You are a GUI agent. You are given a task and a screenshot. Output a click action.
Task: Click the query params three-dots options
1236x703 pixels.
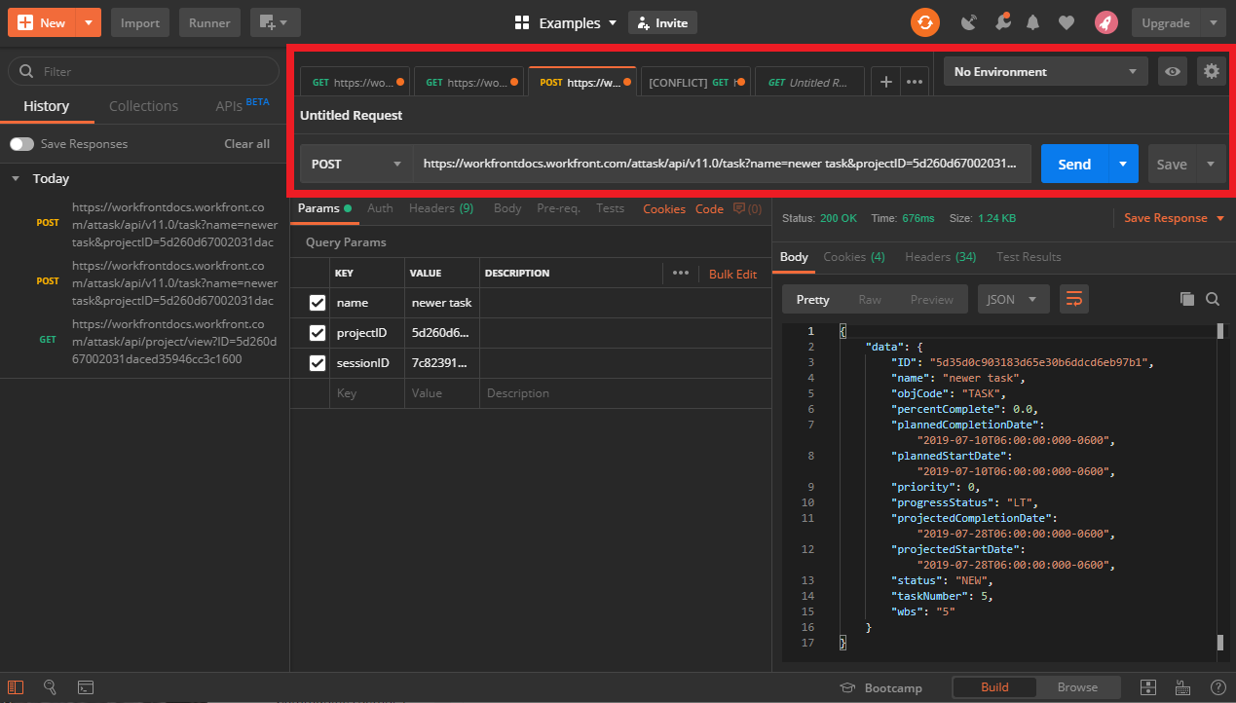(x=680, y=274)
